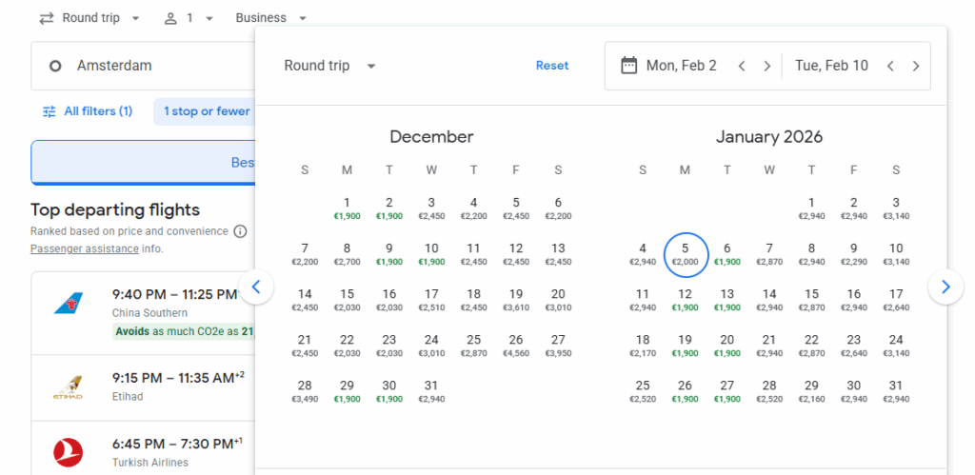Open the Round trip dropdown in calendar
The image size is (975, 475).
coord(329,66)
